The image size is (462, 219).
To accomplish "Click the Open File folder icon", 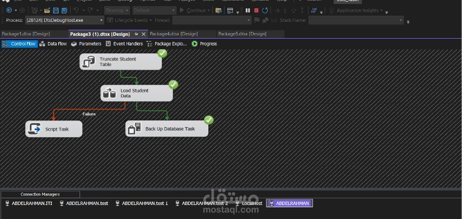I will point(47,11).
